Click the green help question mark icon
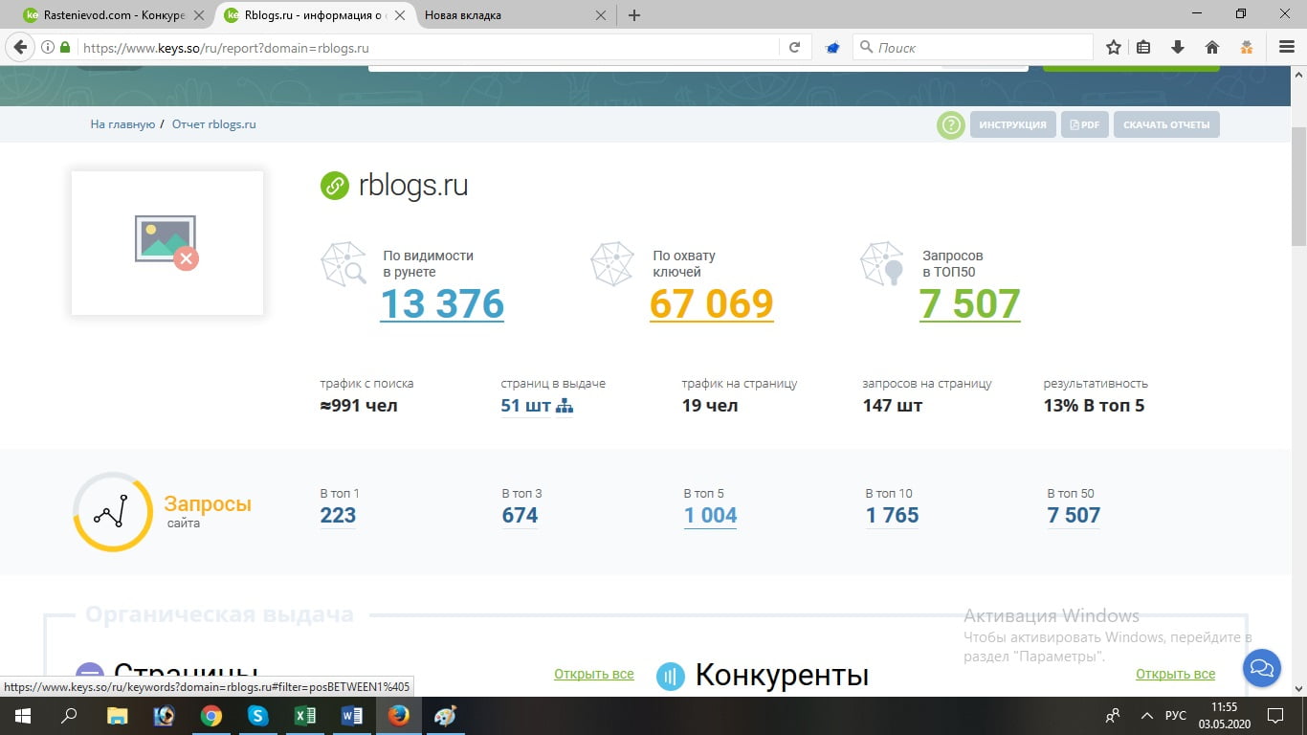The width and height of the screenshot is (1307, 735). click(x=950, y=124)
